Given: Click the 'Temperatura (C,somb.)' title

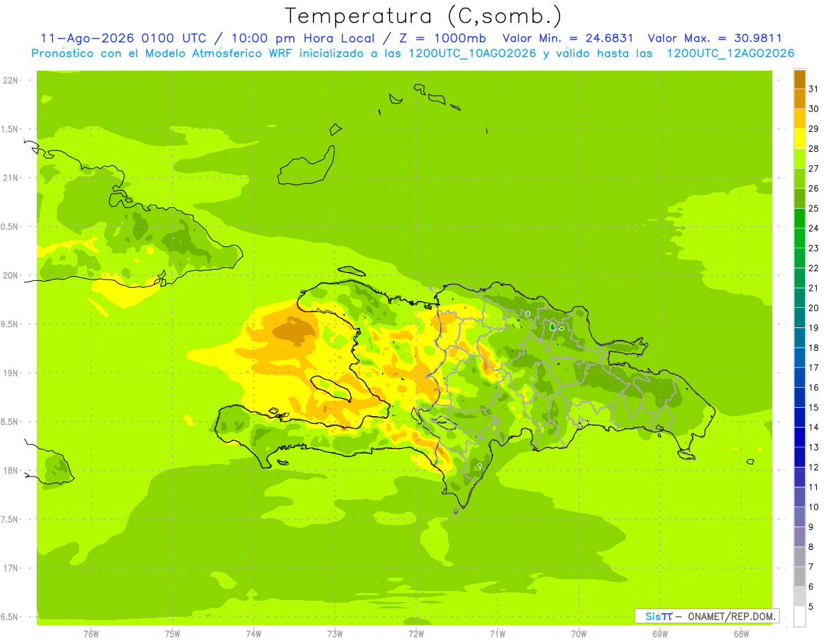Looking at the screenshot, I should point(423,16).
